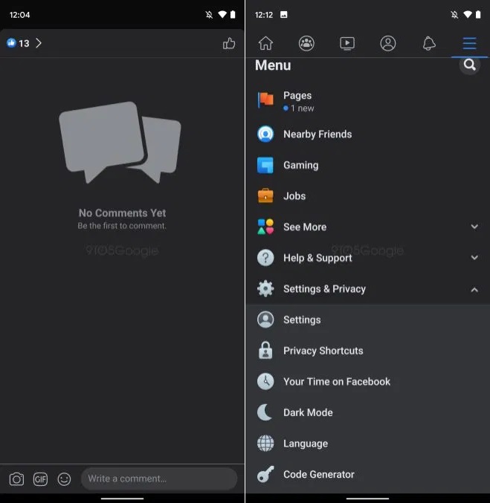Open the Language option
This screenshot has height=503, width=490.
coord(367,443)
